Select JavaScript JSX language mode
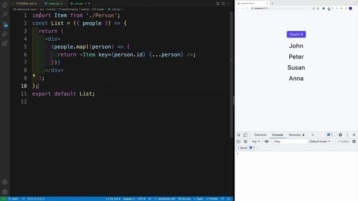The image size is (358, 201). click(x=167, y=199)
